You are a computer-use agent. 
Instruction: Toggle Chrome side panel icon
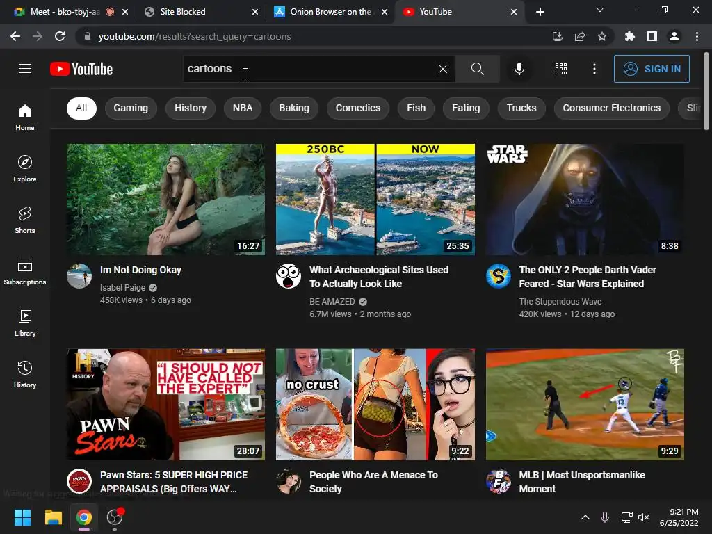(652, 36)
